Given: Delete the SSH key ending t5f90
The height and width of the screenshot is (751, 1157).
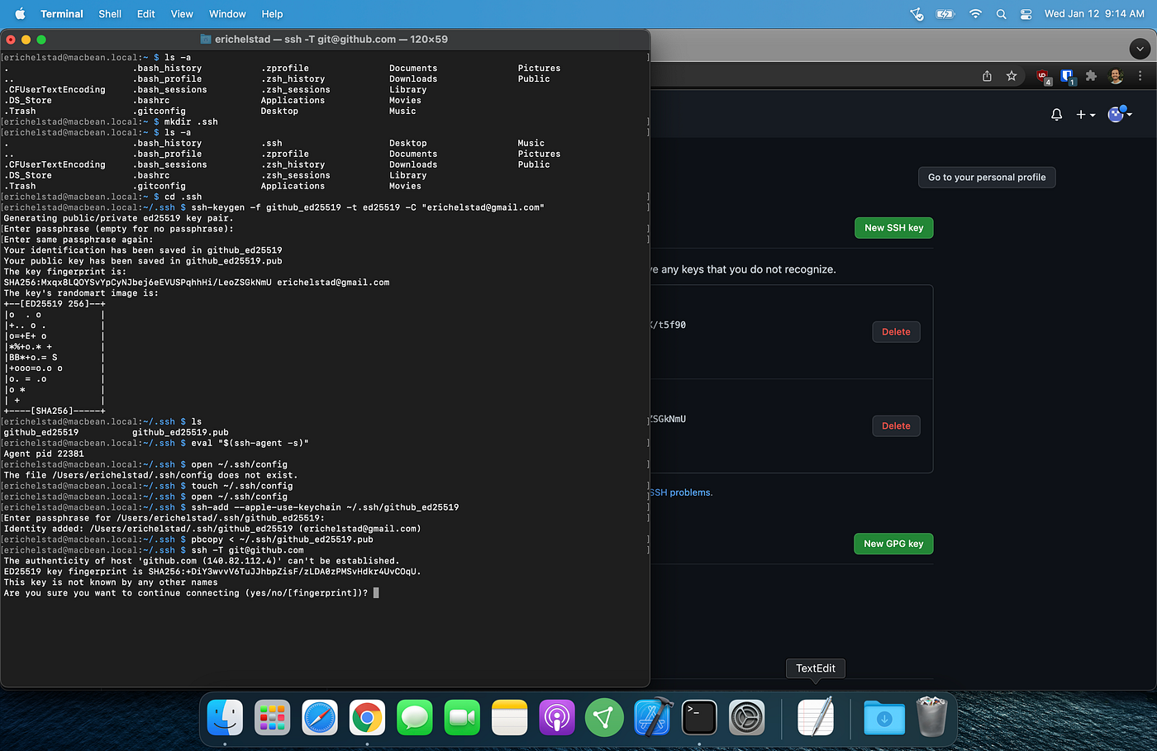Looking at the screenshot, I should point(896,332).
